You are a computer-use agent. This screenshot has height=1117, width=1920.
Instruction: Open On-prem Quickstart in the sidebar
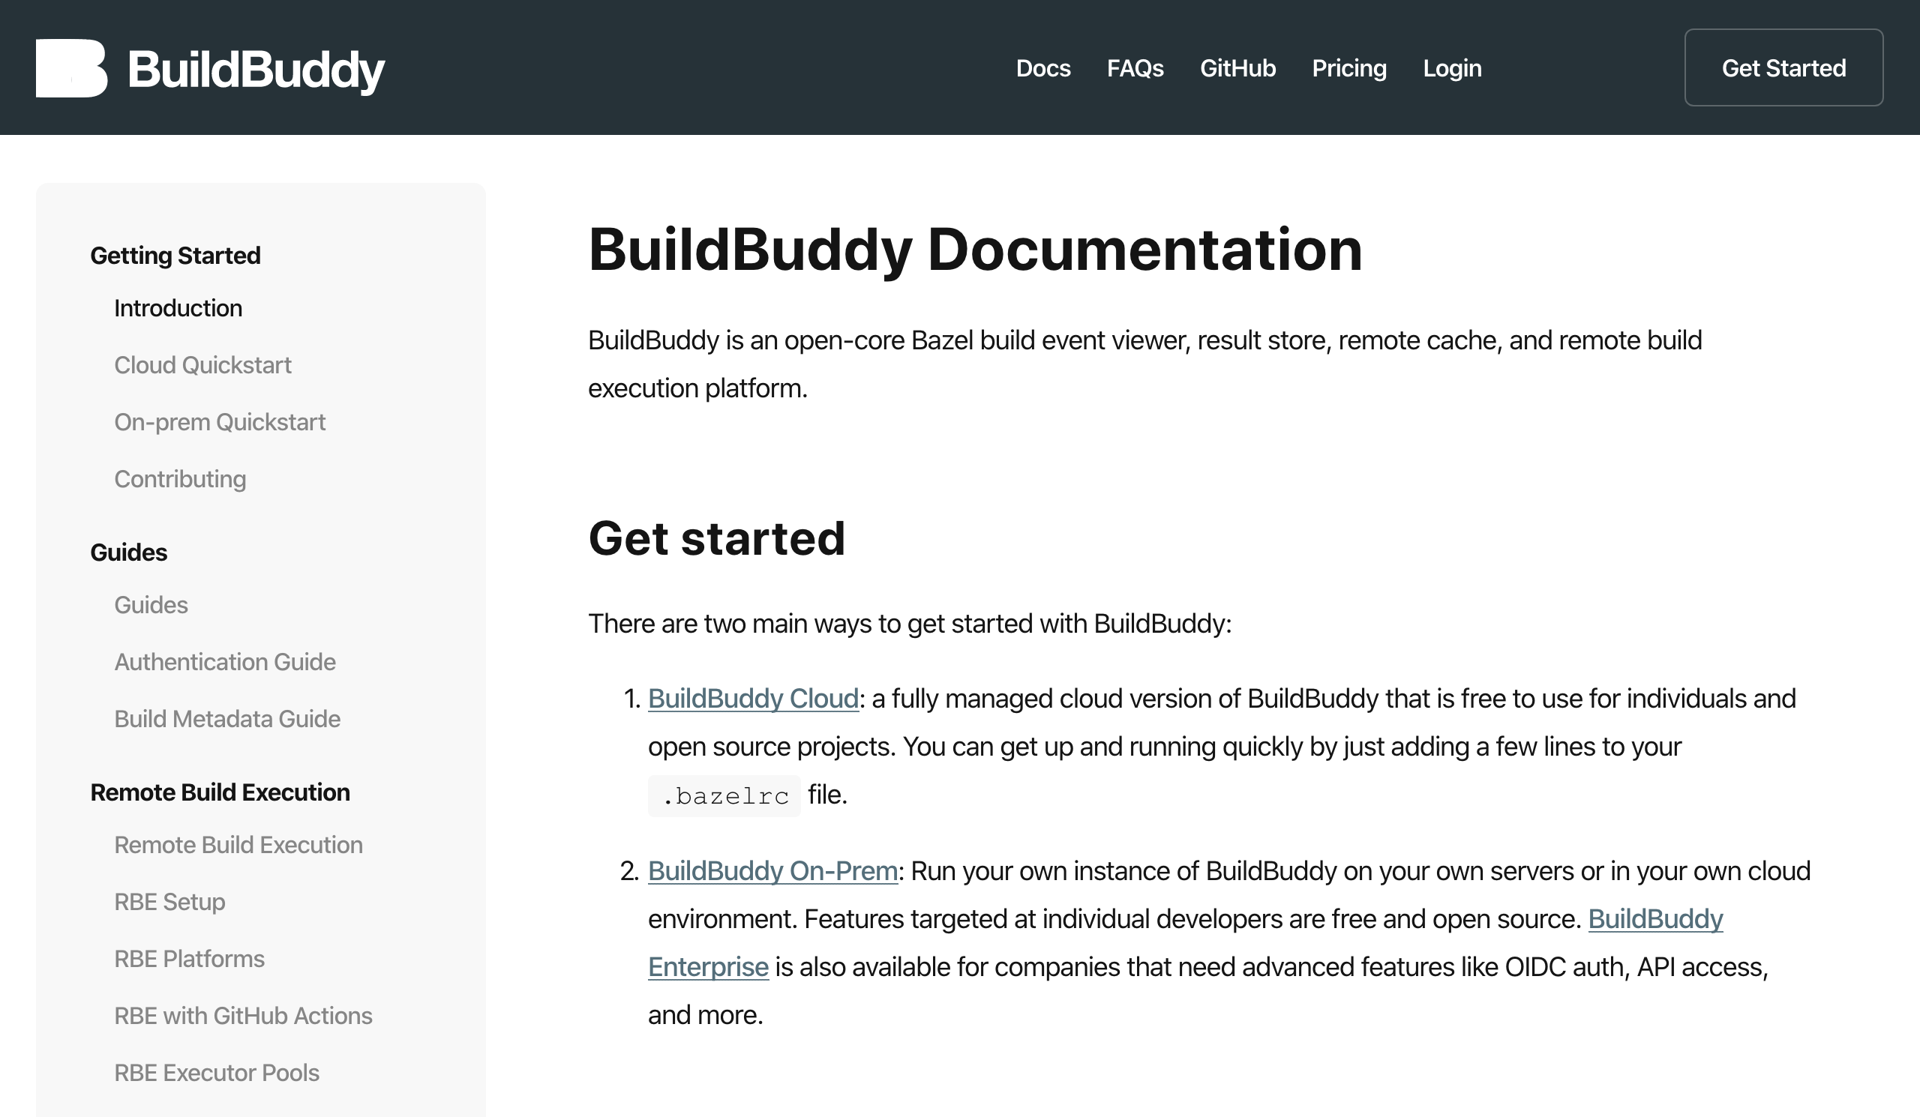pos(220,422)
